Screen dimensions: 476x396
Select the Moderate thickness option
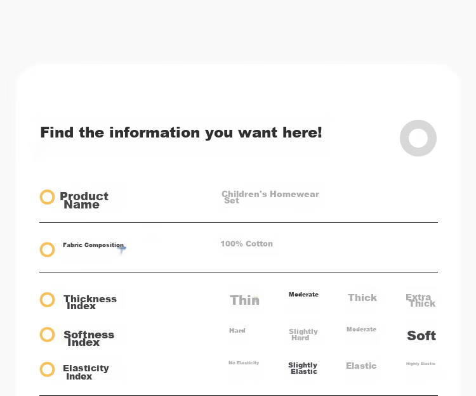tap(303, 295)
